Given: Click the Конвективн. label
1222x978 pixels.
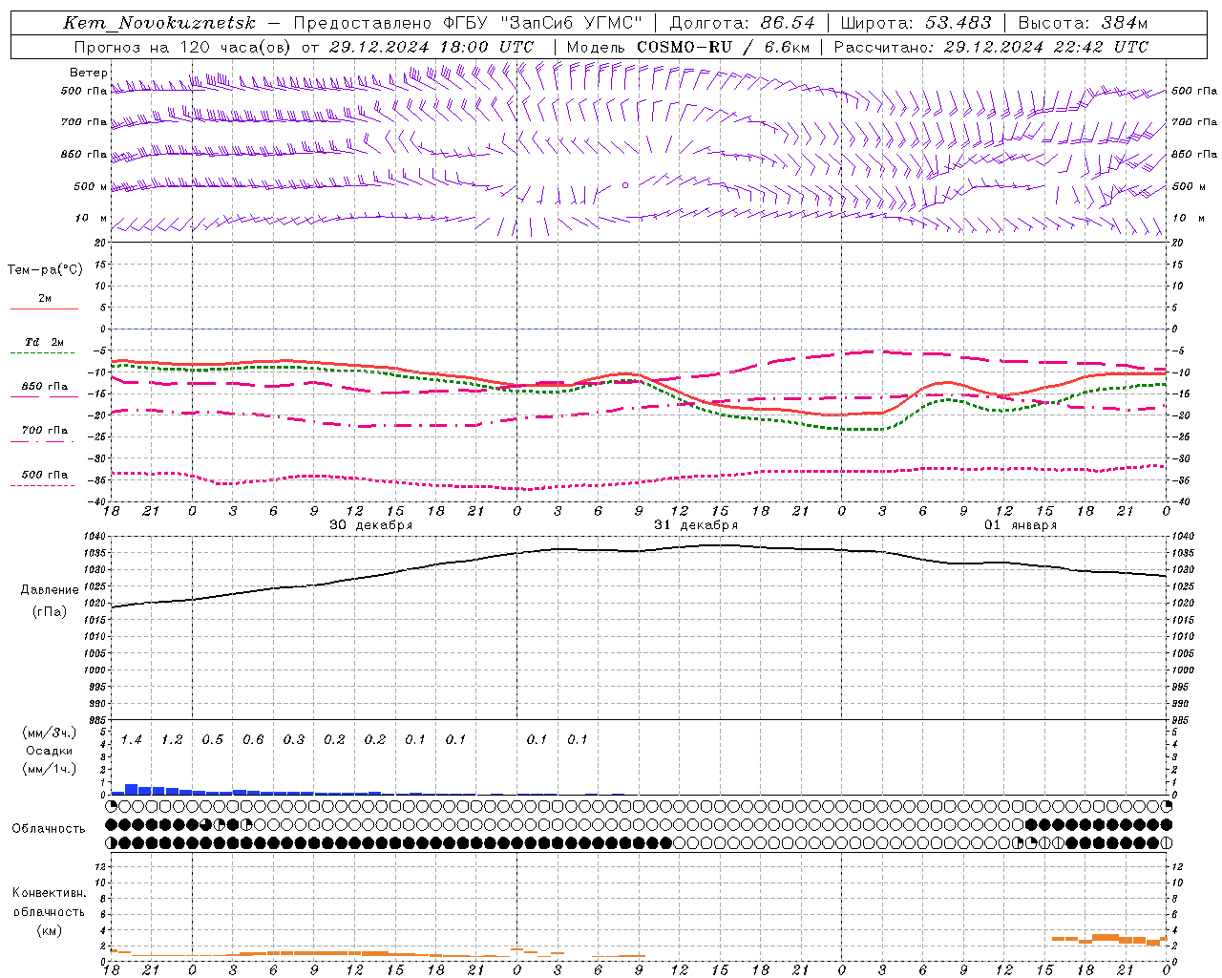Looking at the screenshot, I should pyautogui.click(x=49, y=893).
